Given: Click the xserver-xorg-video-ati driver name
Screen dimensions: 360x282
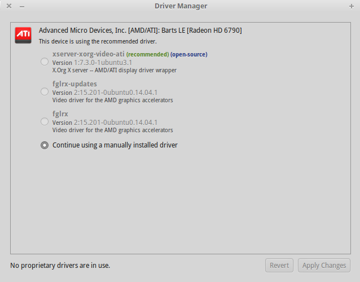Looking at the screenshot, I should point(88,54).
